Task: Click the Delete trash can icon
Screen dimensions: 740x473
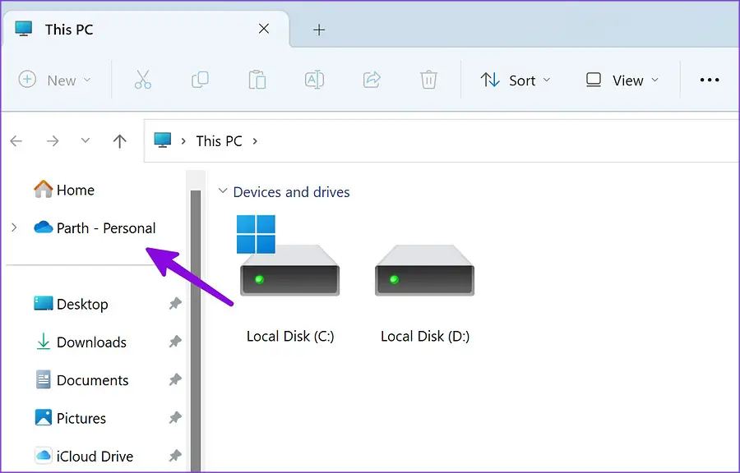Action: [x=428, y=80]
